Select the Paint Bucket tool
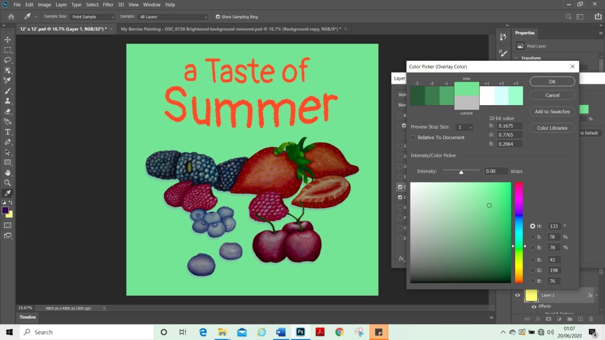 (x=7, y=122)
